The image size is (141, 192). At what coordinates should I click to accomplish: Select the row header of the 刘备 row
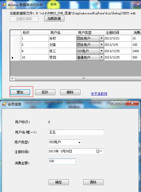coord(15,45)
